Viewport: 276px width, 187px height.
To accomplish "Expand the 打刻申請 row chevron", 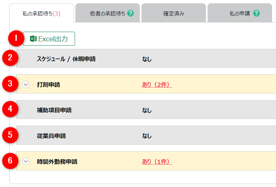I will pyautogui.click(x=26, y=85).
